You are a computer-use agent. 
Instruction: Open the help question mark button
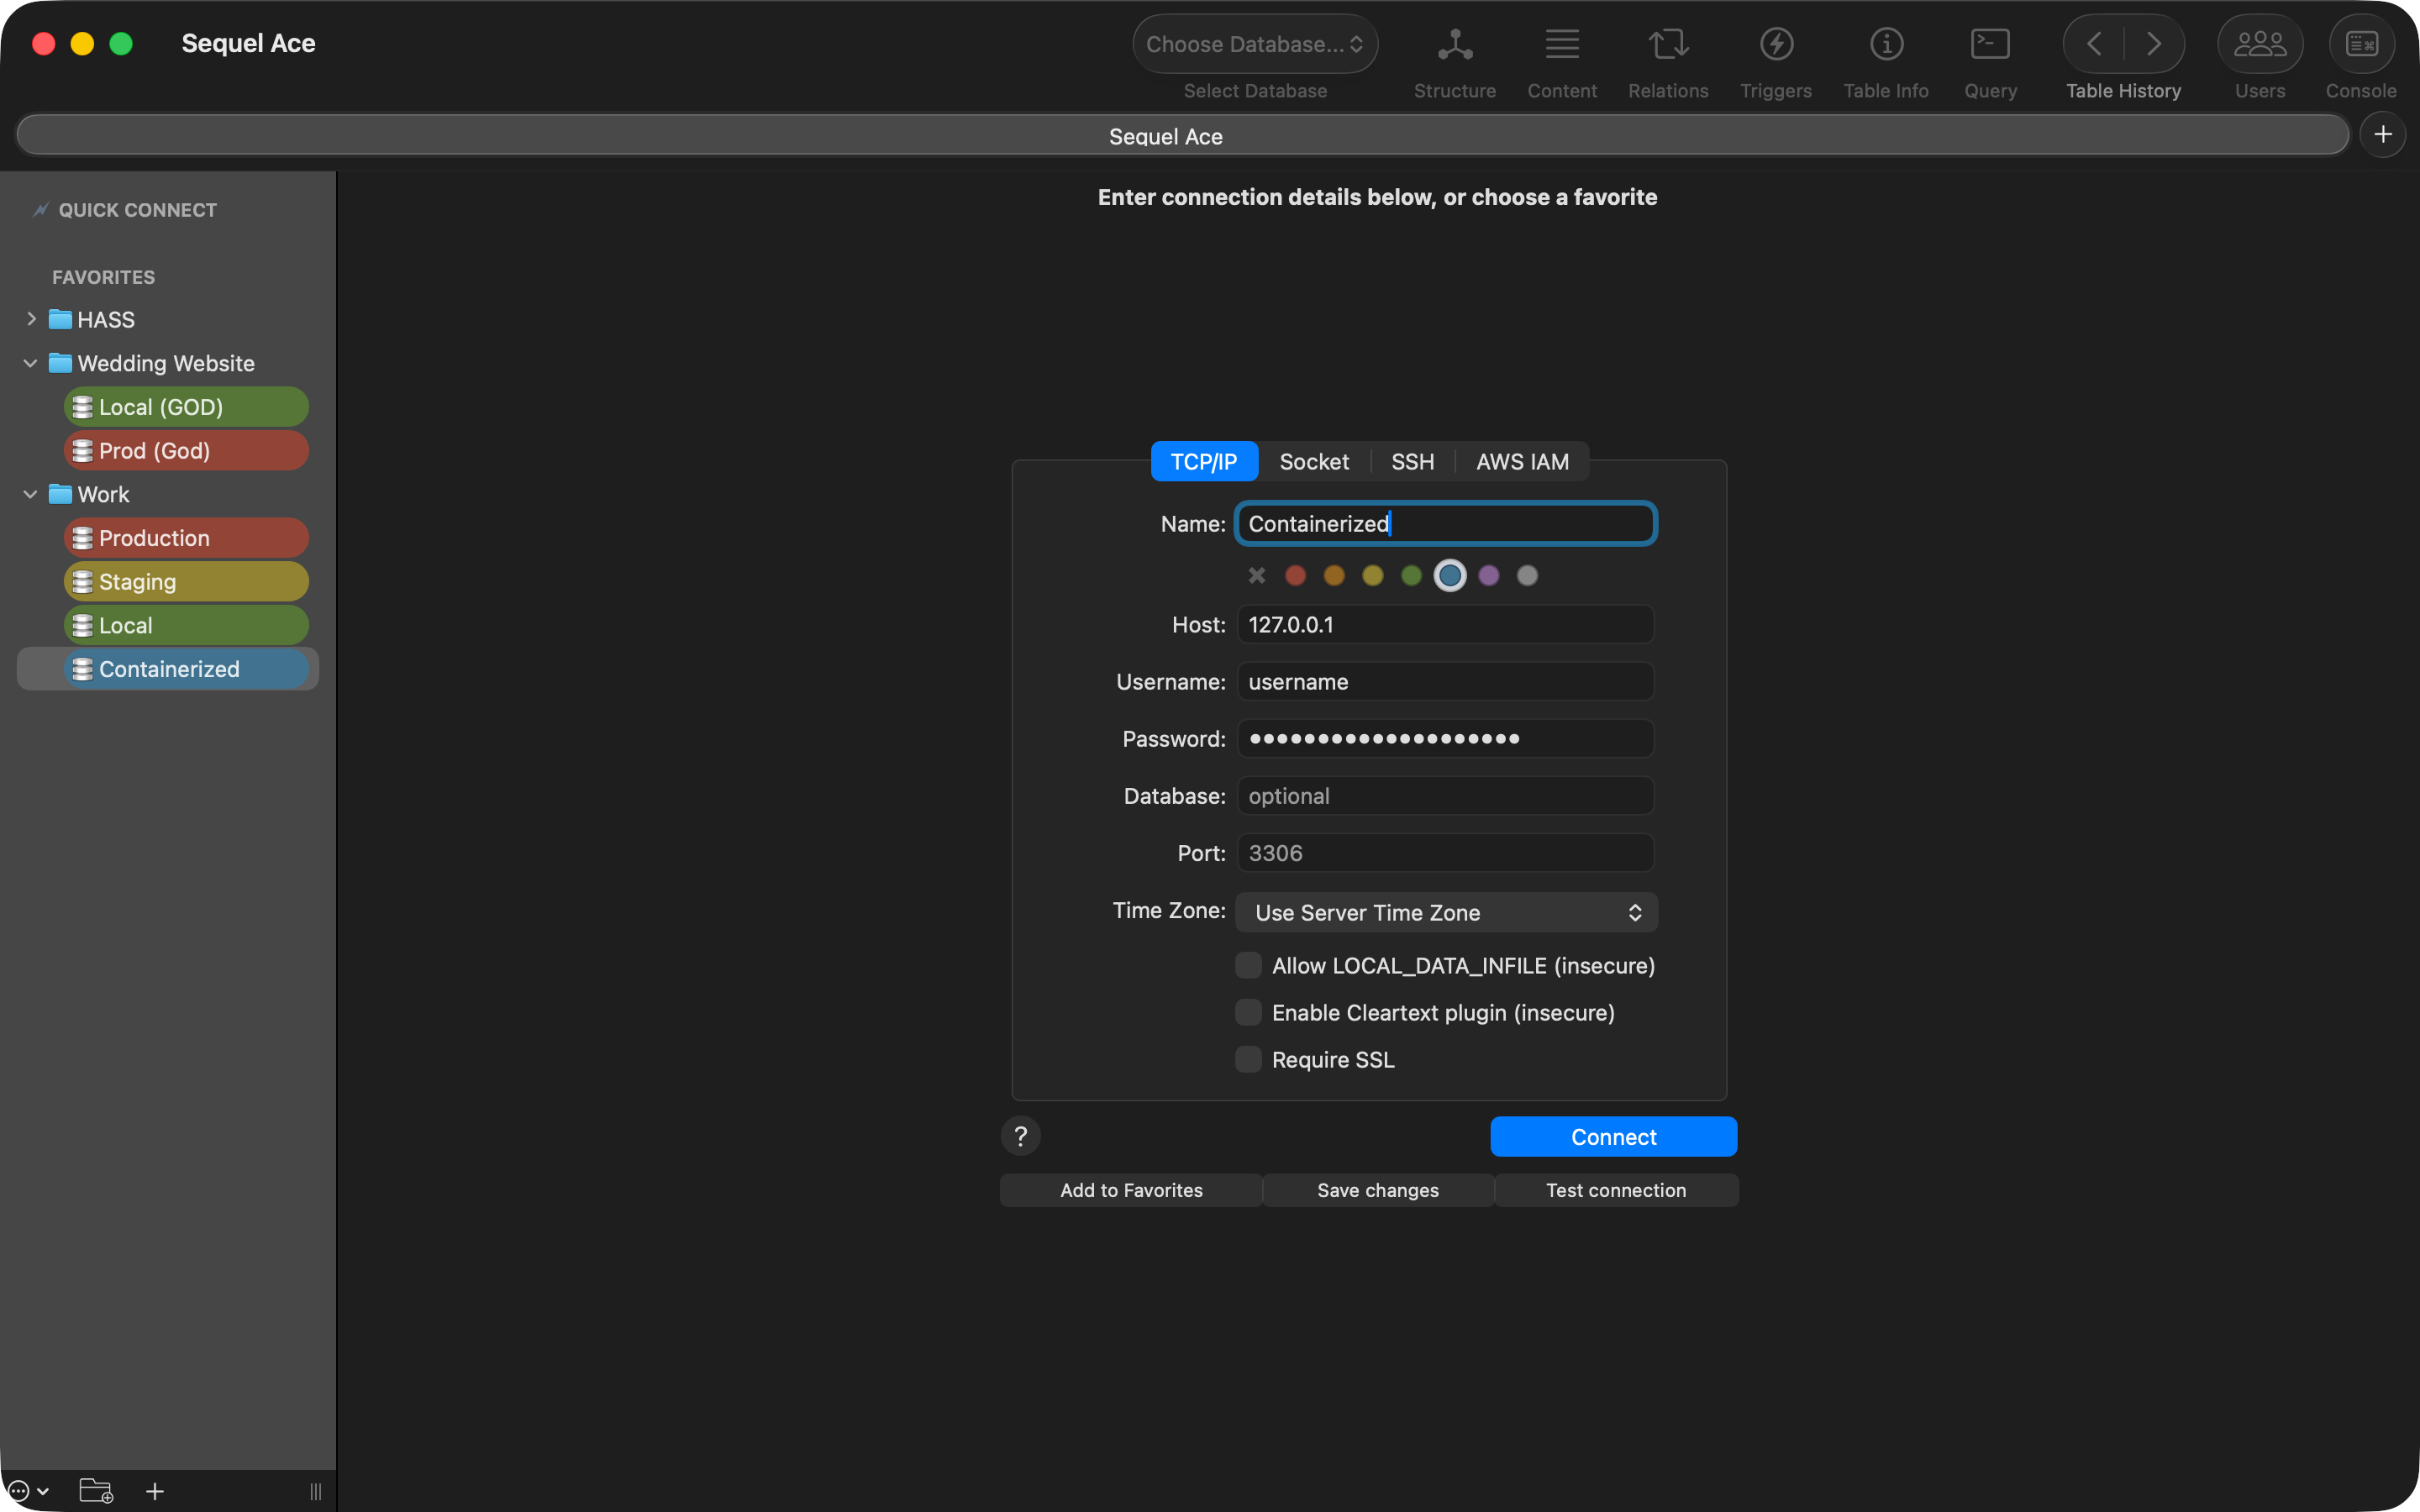click(1020, 1136)
